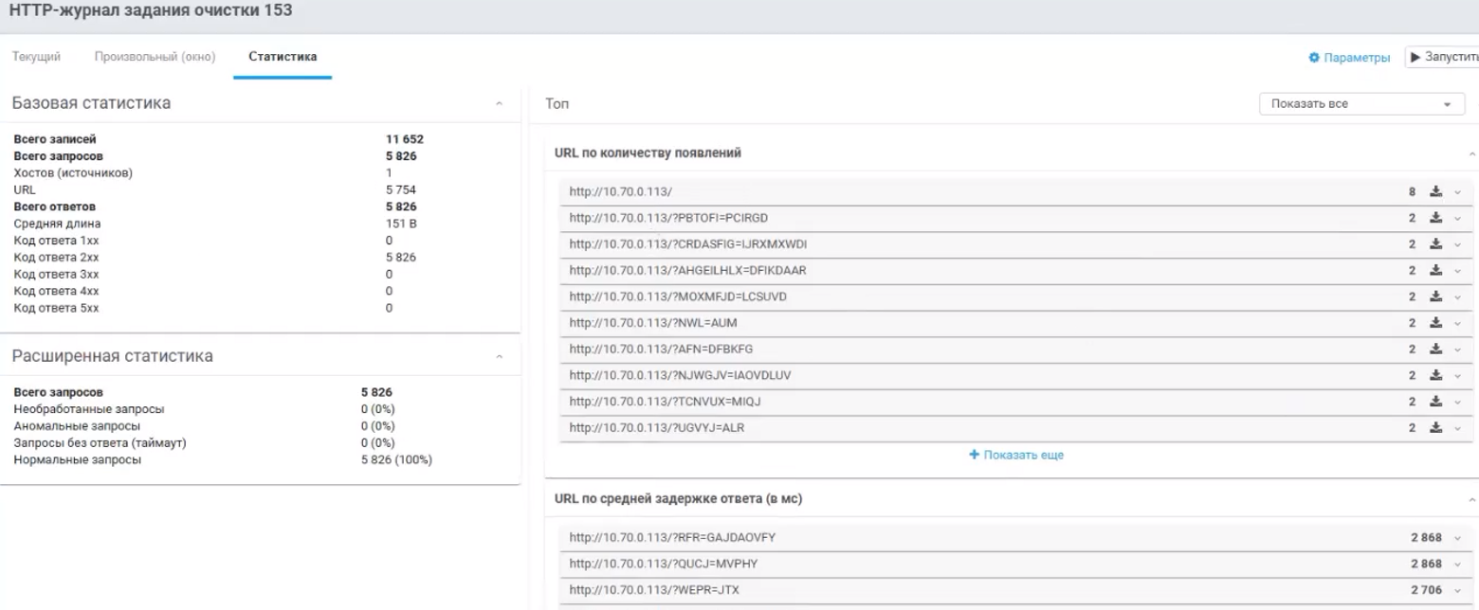The height and width of the screenshot is (610, 1479).
Task: Download the ?CRDASFIG=IJRXMXWDI URL entry
Action: click(1436, 244)
